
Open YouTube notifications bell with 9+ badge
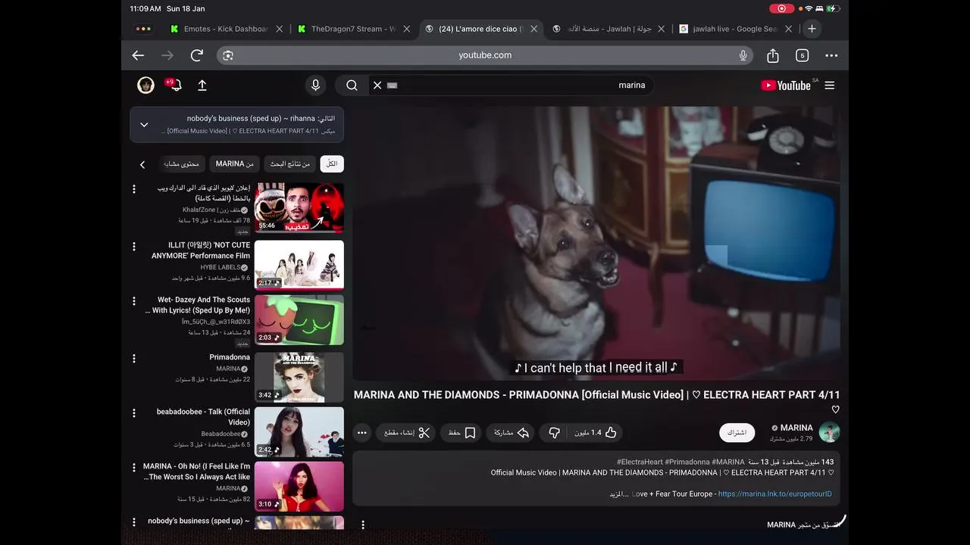[174, 85]
